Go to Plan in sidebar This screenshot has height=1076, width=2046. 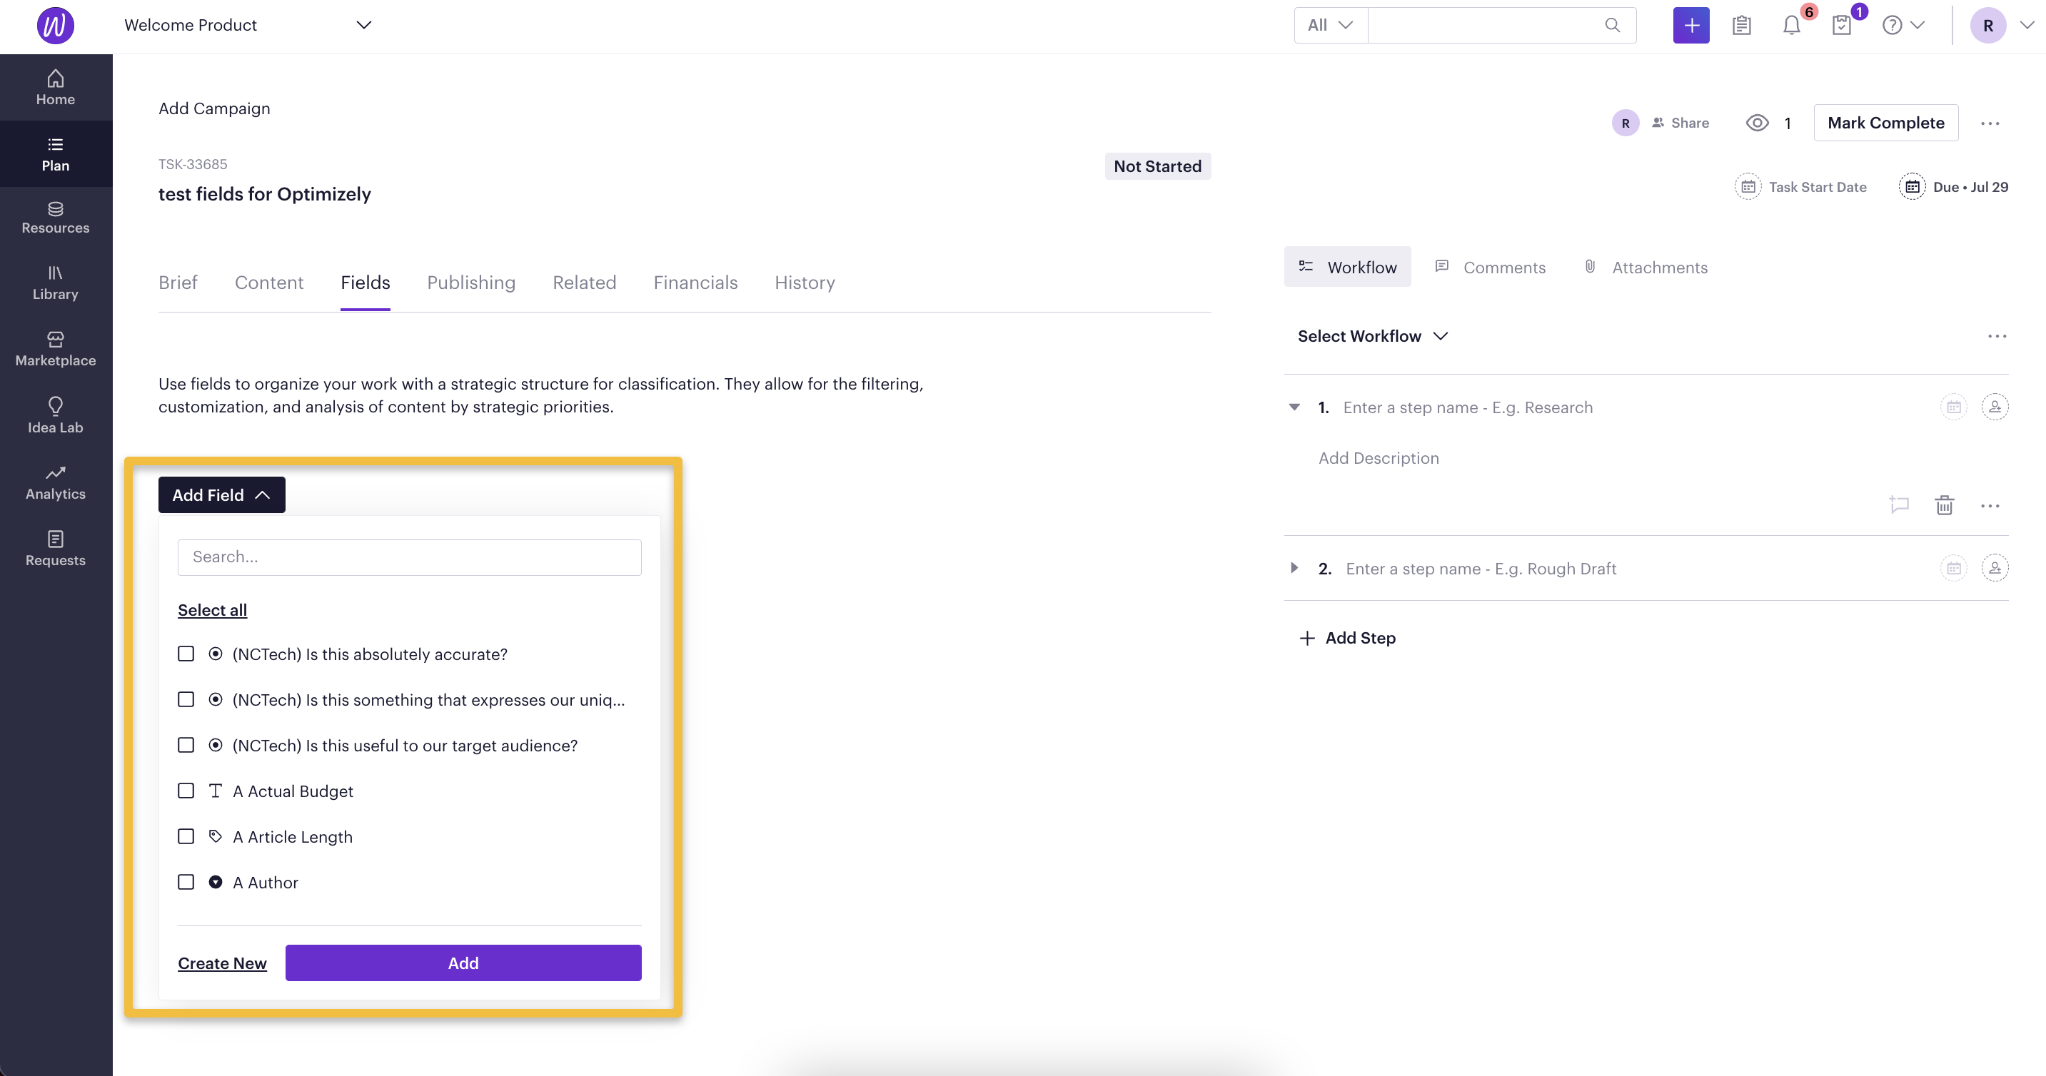pos(56,153)
